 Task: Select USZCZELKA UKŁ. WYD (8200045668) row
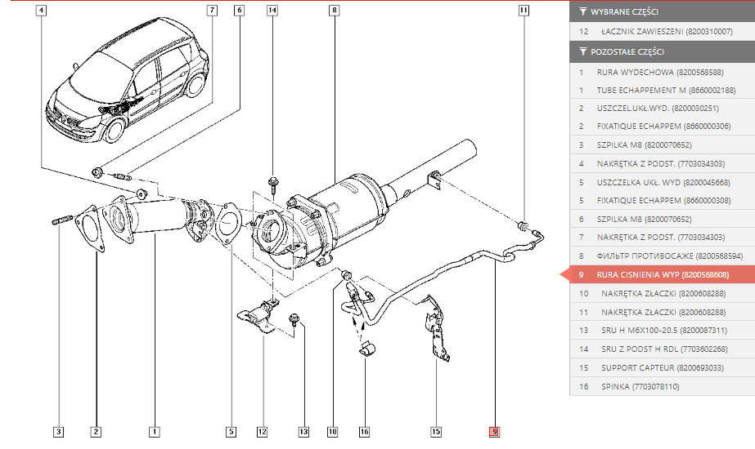point(662,183)
